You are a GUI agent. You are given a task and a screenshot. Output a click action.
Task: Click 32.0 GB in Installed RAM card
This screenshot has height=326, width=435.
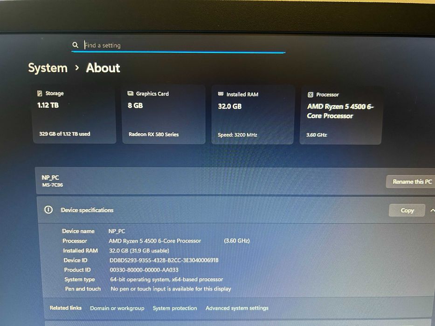tap(230, 106)
